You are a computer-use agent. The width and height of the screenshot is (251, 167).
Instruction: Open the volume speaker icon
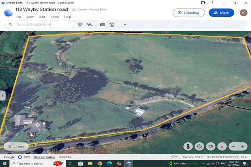click(x=212, y=164)
